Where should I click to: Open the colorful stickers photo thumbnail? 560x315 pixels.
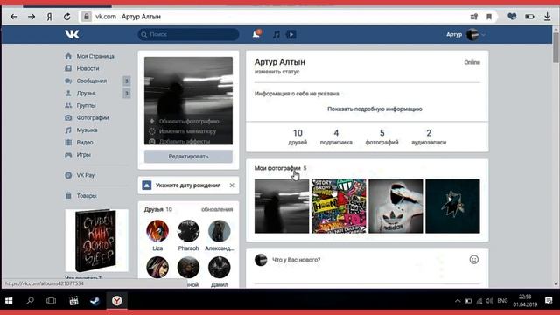coord(339,206)
